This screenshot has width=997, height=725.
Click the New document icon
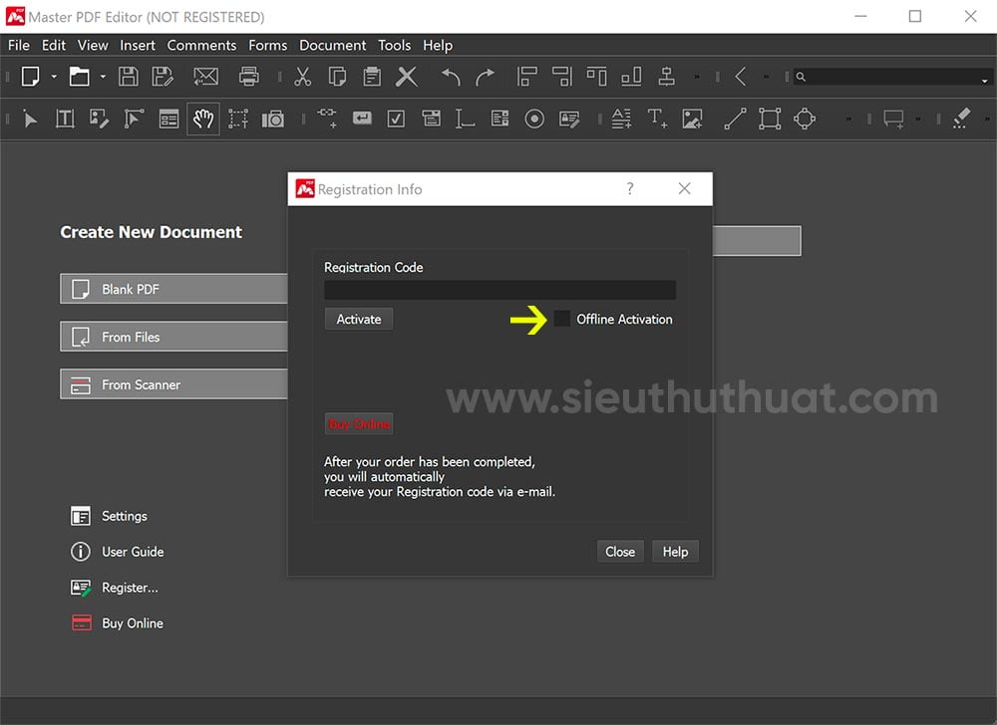31,77
